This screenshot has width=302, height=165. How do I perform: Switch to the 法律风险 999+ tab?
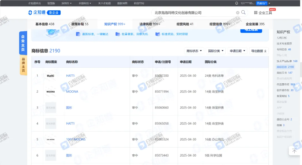[150, 24]
